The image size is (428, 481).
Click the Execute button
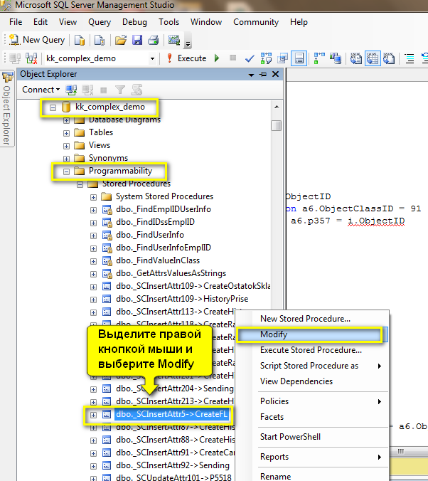(187, 58)
